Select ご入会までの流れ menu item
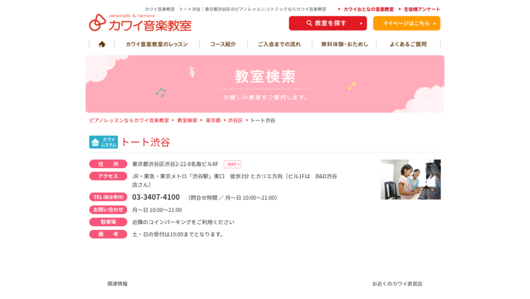 click(279, 44)
